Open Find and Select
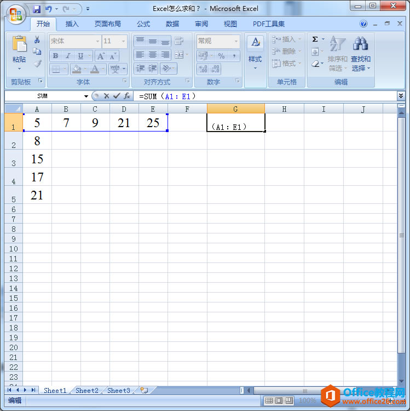Screen dimensions: 410x411 click(361, 54)
